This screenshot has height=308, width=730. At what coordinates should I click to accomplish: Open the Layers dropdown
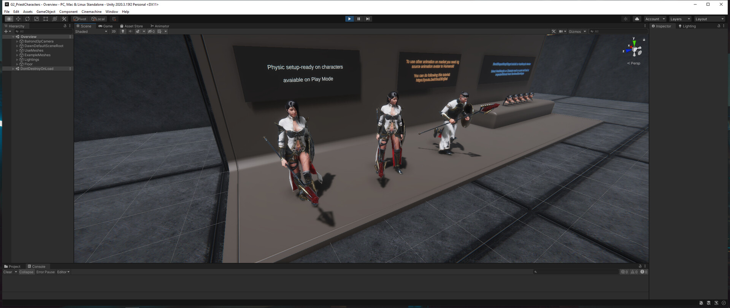tap(680, 19)
